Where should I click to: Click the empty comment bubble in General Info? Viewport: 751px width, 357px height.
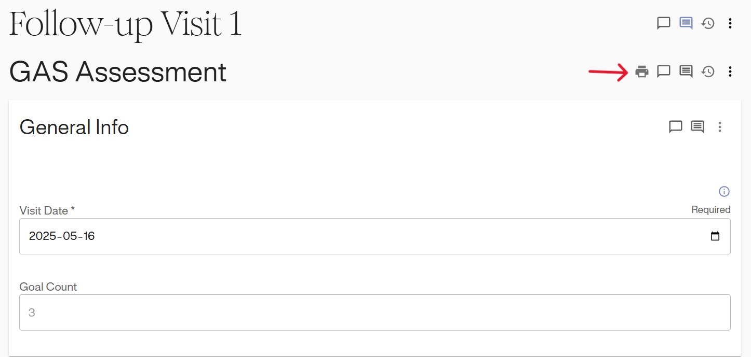[675, 127]
